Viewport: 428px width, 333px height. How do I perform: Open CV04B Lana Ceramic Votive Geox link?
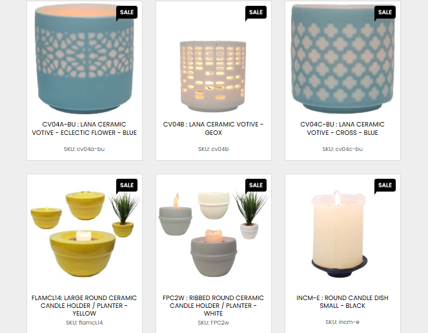[x=213, y=128]
